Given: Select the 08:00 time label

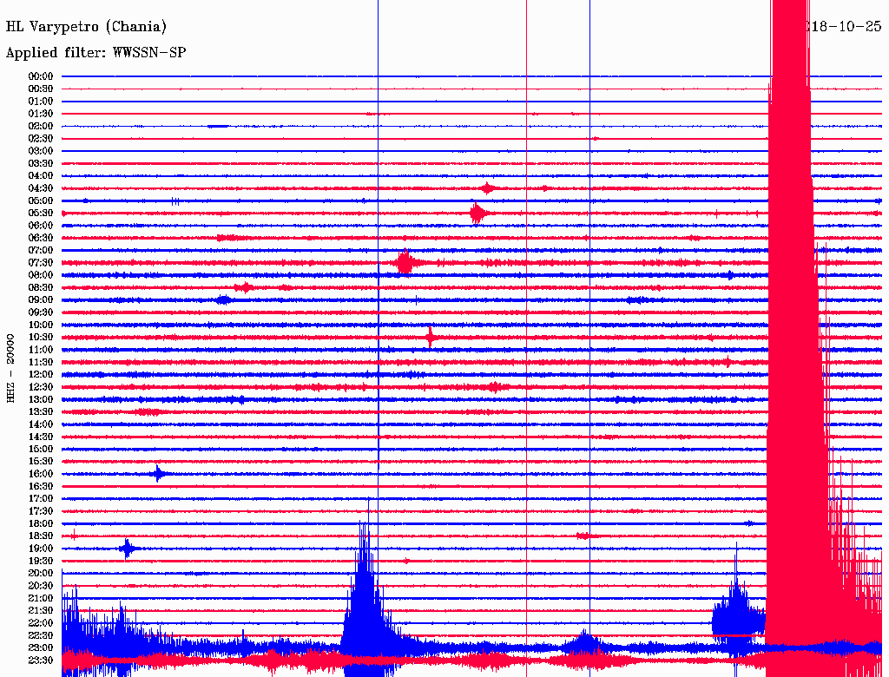Looking at the screenshot, I should click(41, 275).
